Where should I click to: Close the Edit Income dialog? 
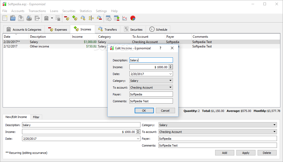click(172, 48)
